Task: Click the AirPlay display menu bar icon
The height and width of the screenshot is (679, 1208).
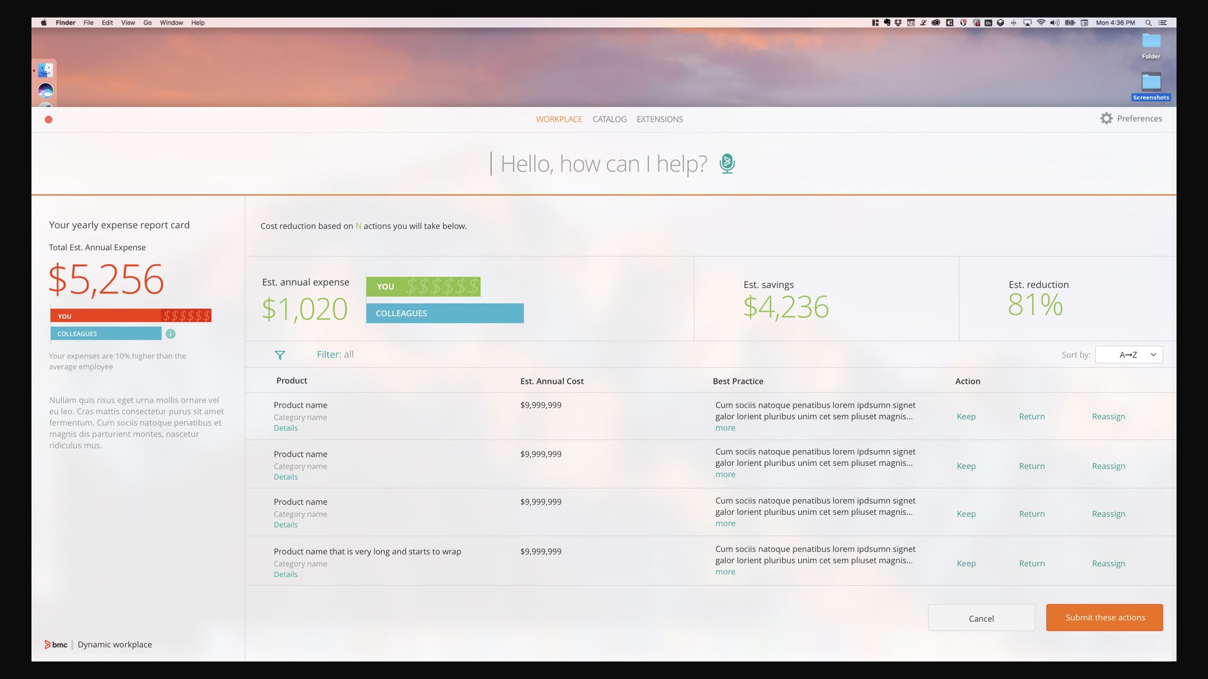Action: point(1027,23)
